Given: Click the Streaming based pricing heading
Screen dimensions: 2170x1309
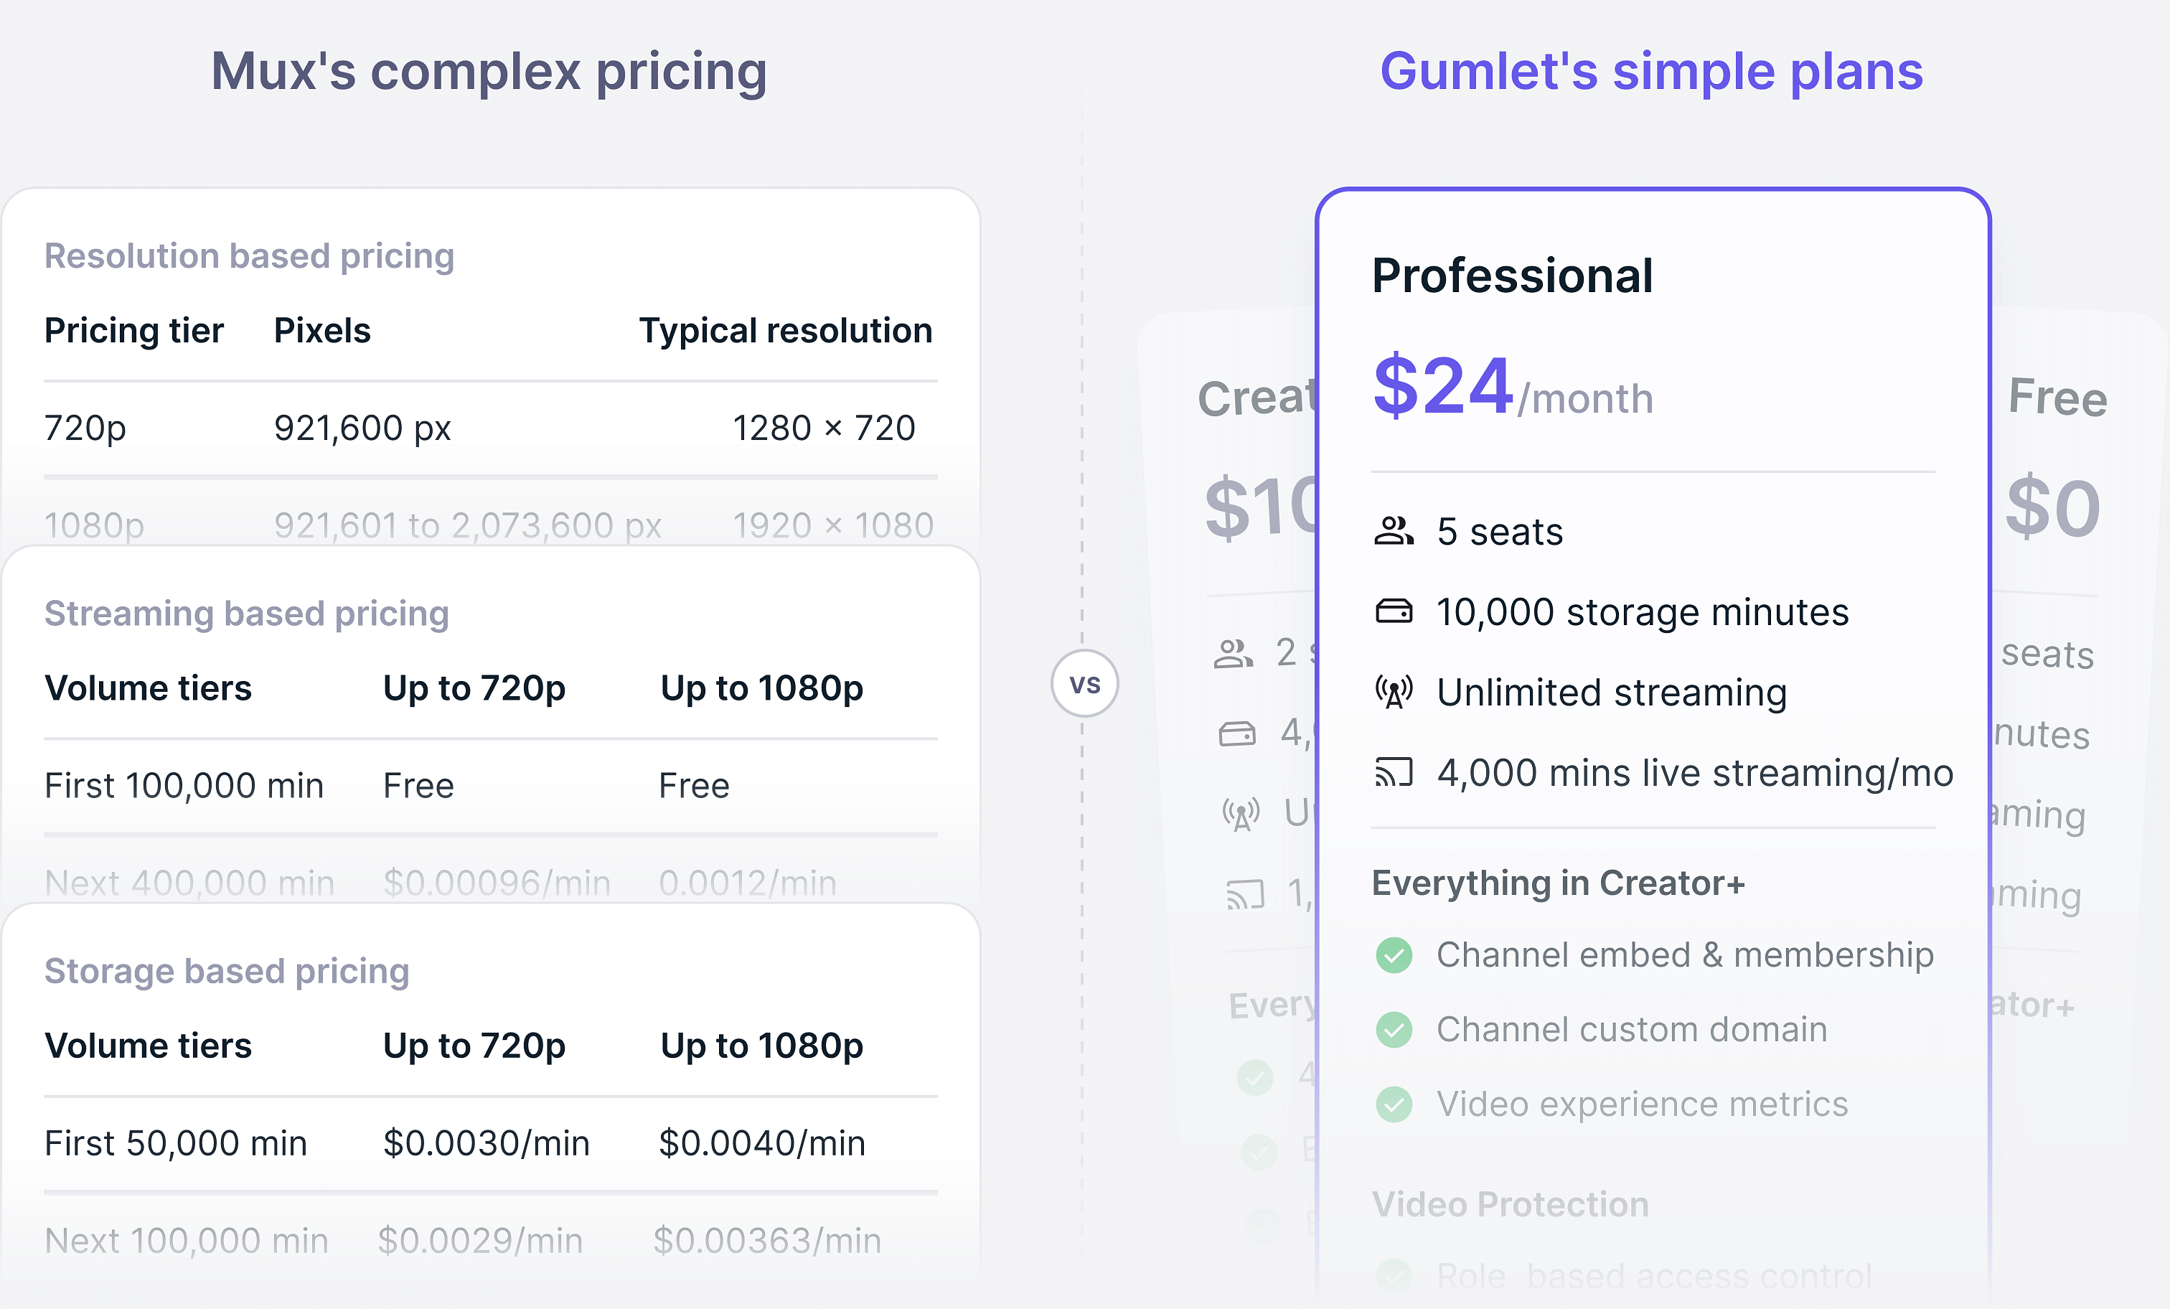Looking at the screenshot, I should tap(247, 613).
